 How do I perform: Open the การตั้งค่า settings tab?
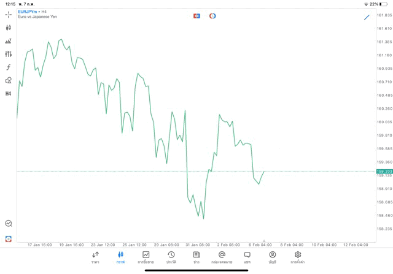tap(298, 257)
